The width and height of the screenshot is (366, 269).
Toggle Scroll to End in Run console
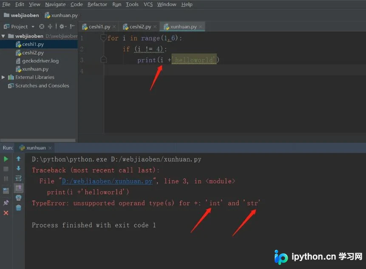click(18, 188)
